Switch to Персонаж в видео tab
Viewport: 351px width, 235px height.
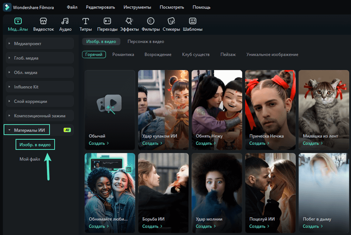point(146,42)
